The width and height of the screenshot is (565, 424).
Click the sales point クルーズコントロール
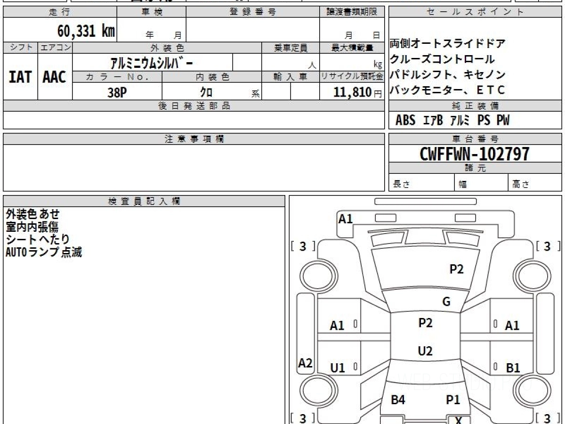(442, 59)
